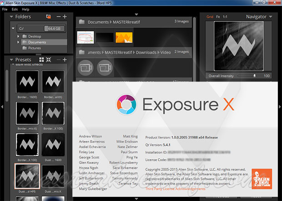Collapse the Presets panel
This screenshot has width=282, height=201.
click(11, 60)
